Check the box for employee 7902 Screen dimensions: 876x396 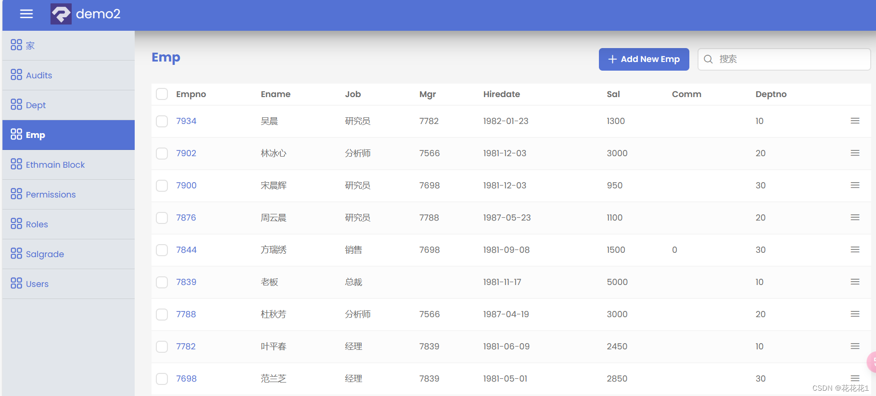tap(162, 153)
